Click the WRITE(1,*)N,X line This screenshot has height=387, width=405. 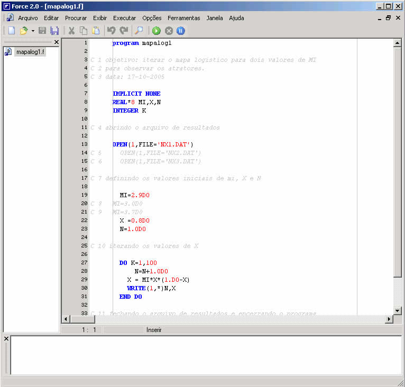click(x=151, y=288)
